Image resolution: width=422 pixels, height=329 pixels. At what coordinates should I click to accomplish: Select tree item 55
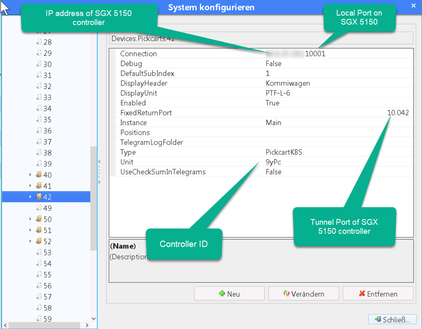(47, 274)
